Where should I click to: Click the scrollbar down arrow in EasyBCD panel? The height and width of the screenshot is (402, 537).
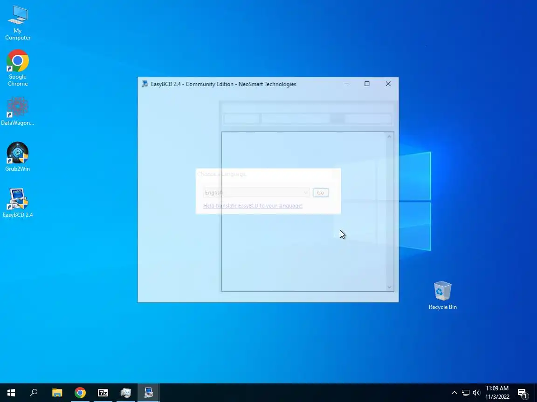[389, 287]
